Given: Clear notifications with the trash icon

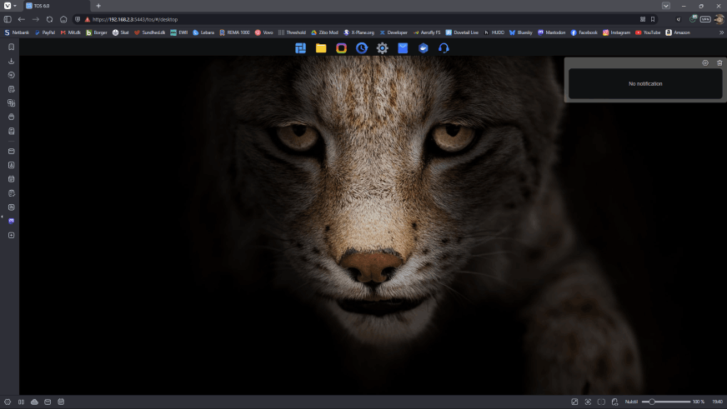Looking at the screenshot, I should tap(719, 63).
